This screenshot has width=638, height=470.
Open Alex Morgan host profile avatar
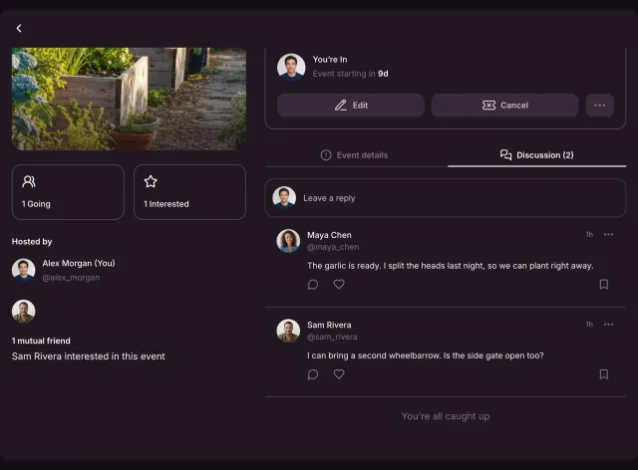[23, 270]
